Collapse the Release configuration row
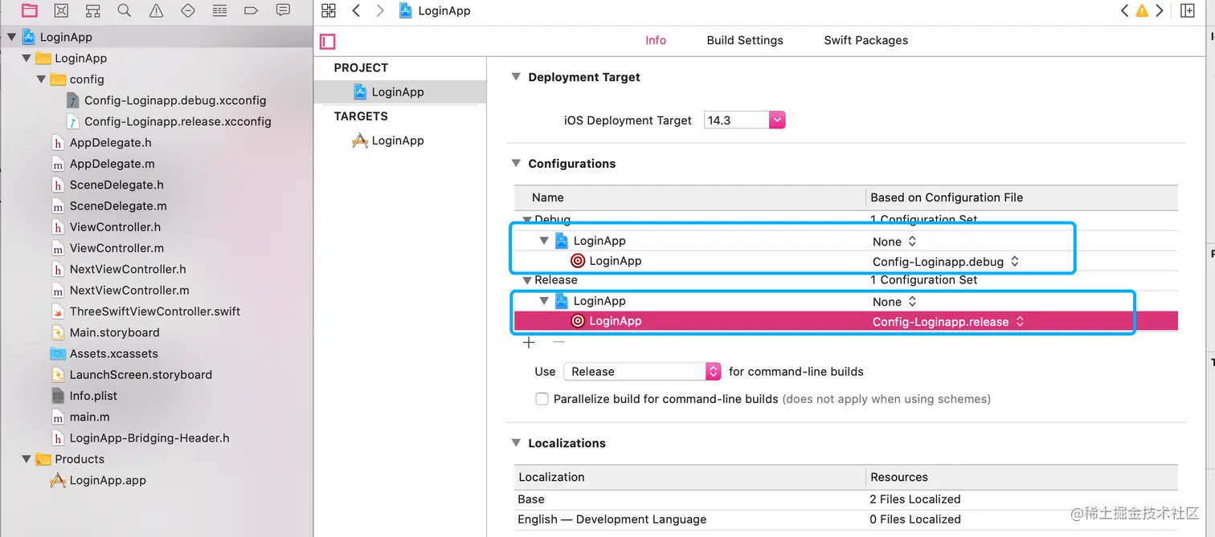The image size is (1215, 537). point(527,280)
